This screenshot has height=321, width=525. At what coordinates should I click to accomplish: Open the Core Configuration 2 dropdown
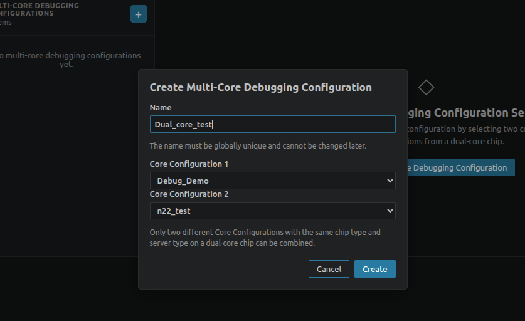273,211
